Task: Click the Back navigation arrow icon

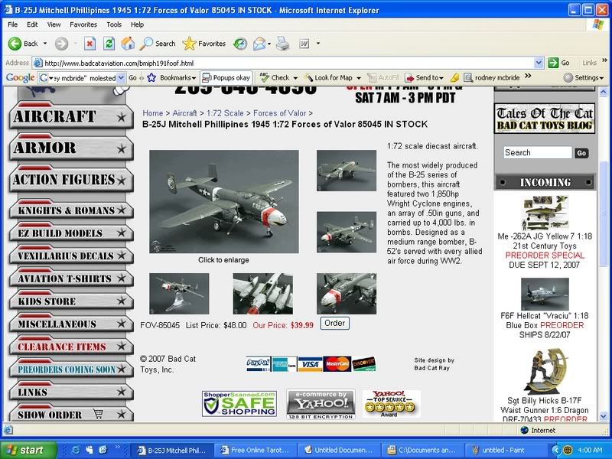Action: pyautogui.click(x=15, y=44)
